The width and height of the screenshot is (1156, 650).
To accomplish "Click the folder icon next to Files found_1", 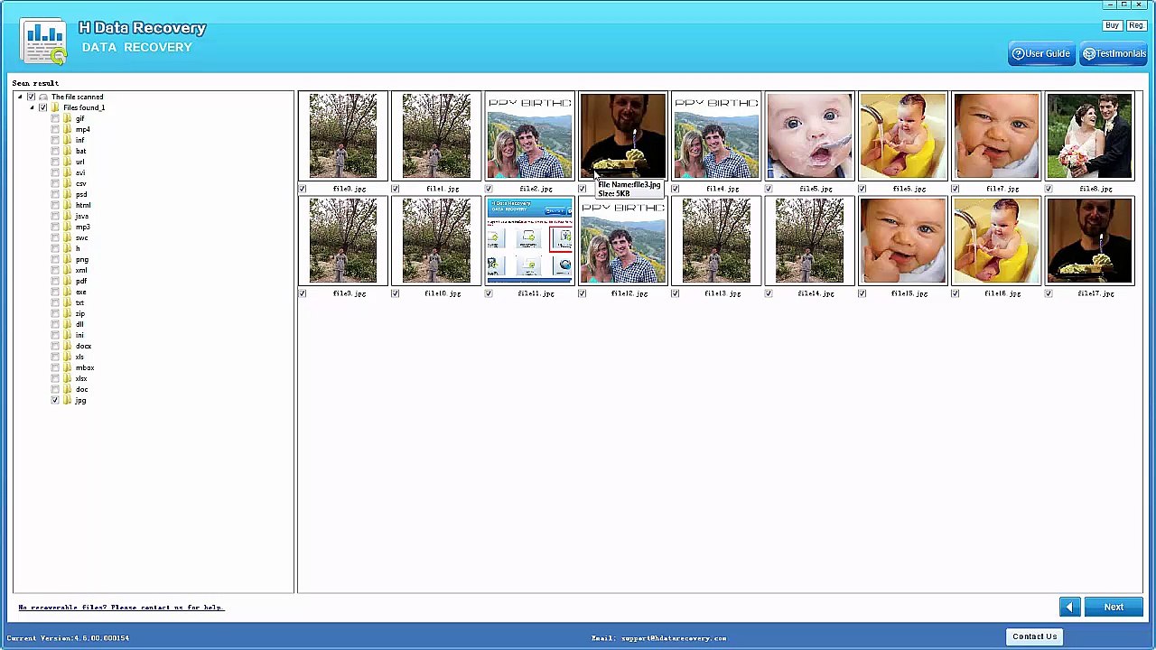I will click(55, 107).
